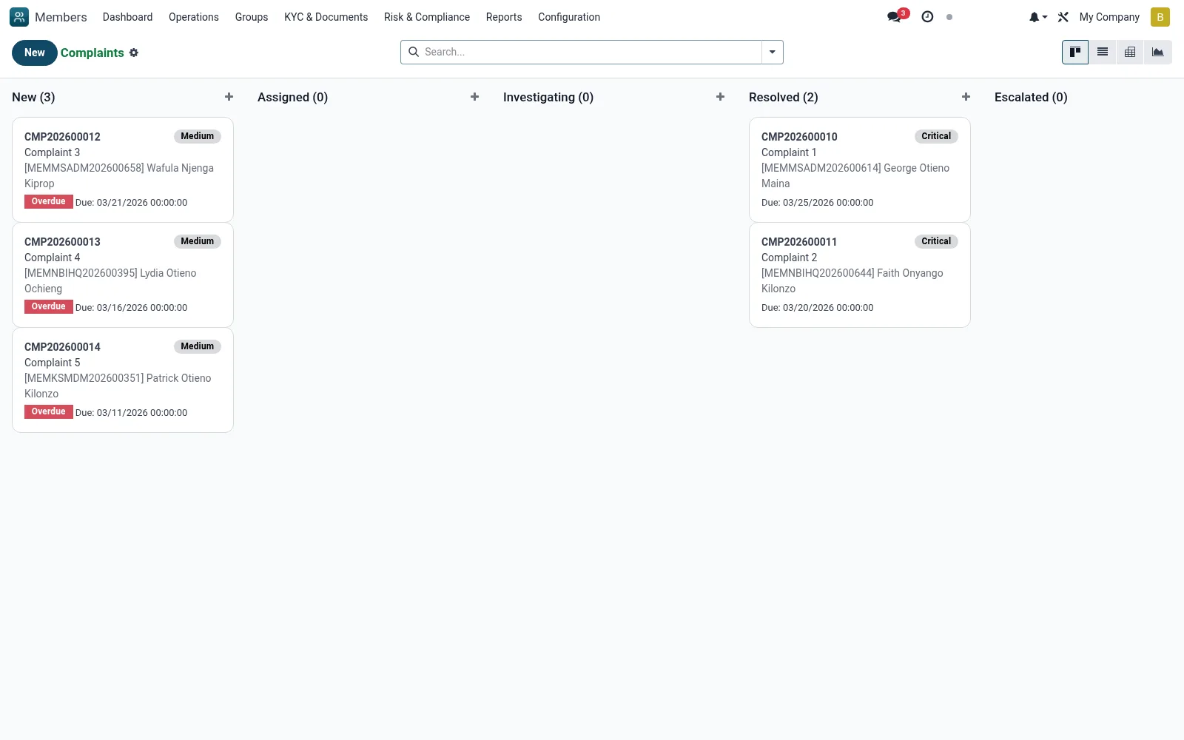Click the Critical badge on Complaint 2
Viewport: 1184px width, 740px height.
coord(936,241)
